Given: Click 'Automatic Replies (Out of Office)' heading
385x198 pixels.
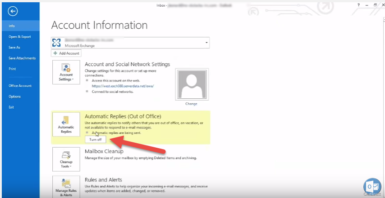Looking at the screenshot, I should click(123, 117).
